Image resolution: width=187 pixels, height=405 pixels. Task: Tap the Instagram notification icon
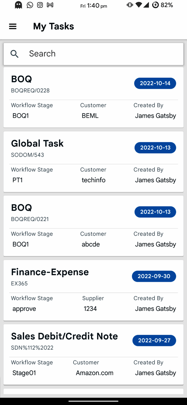pos(40,5)
